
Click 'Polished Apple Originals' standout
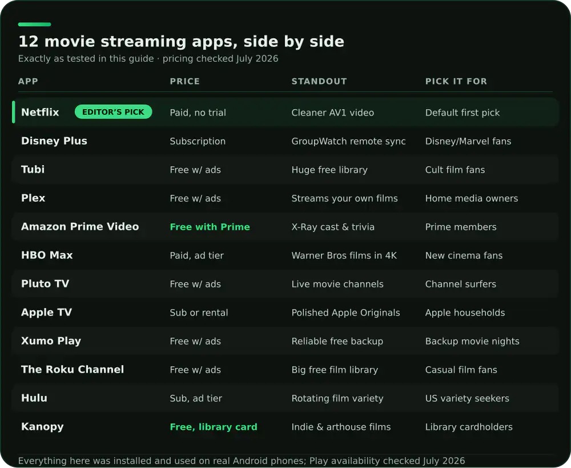tap(345, 313)
